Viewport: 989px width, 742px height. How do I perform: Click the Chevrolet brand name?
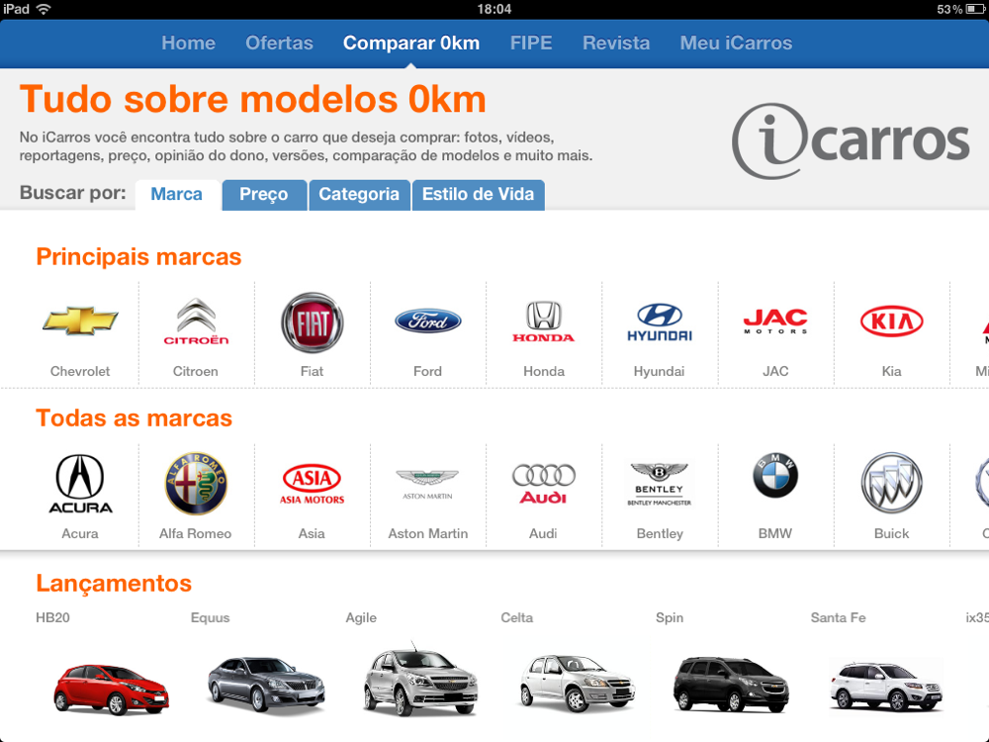(80, 371)
